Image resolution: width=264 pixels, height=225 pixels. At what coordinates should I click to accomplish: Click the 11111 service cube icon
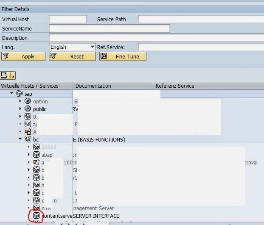coord(36,147)
